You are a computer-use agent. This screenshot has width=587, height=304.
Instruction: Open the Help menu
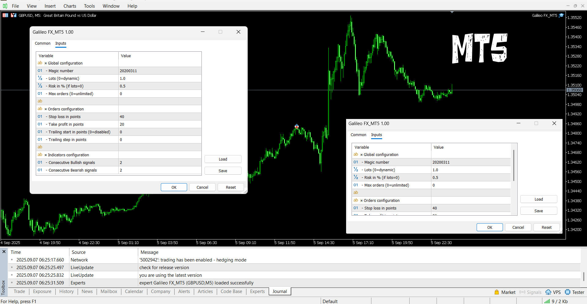click(132, 6)
